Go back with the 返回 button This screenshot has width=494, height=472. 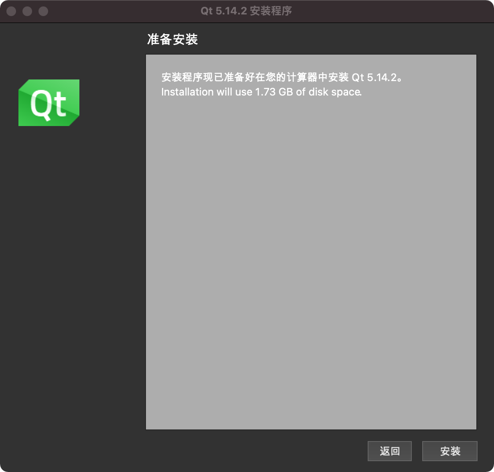point(390,451)
